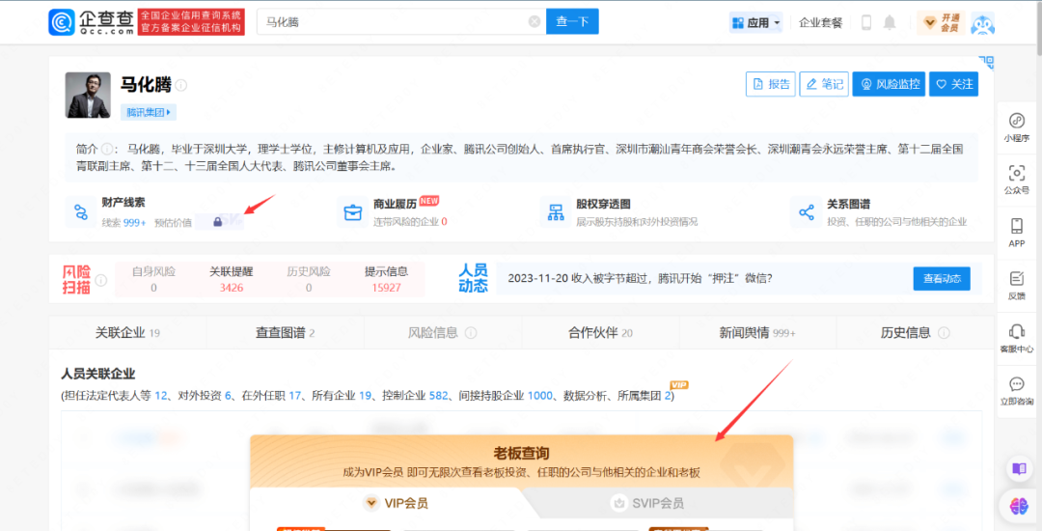This screenshot has width=1042, height=531.
Task: Click 自身风险 0 item
Action: coord(153,279)
